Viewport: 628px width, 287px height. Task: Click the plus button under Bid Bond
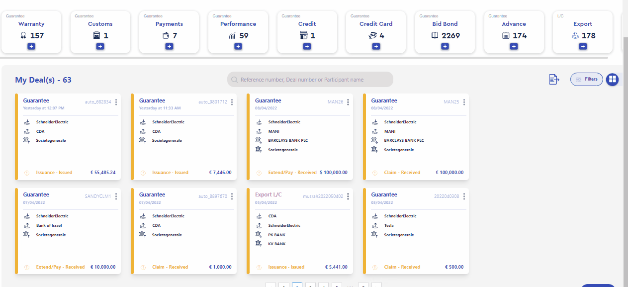[445, 46]
